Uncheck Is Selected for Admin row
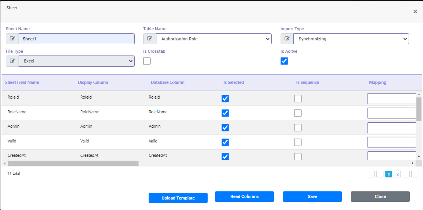The height and width of the screenshot is (210, 423). coord(225,128)
